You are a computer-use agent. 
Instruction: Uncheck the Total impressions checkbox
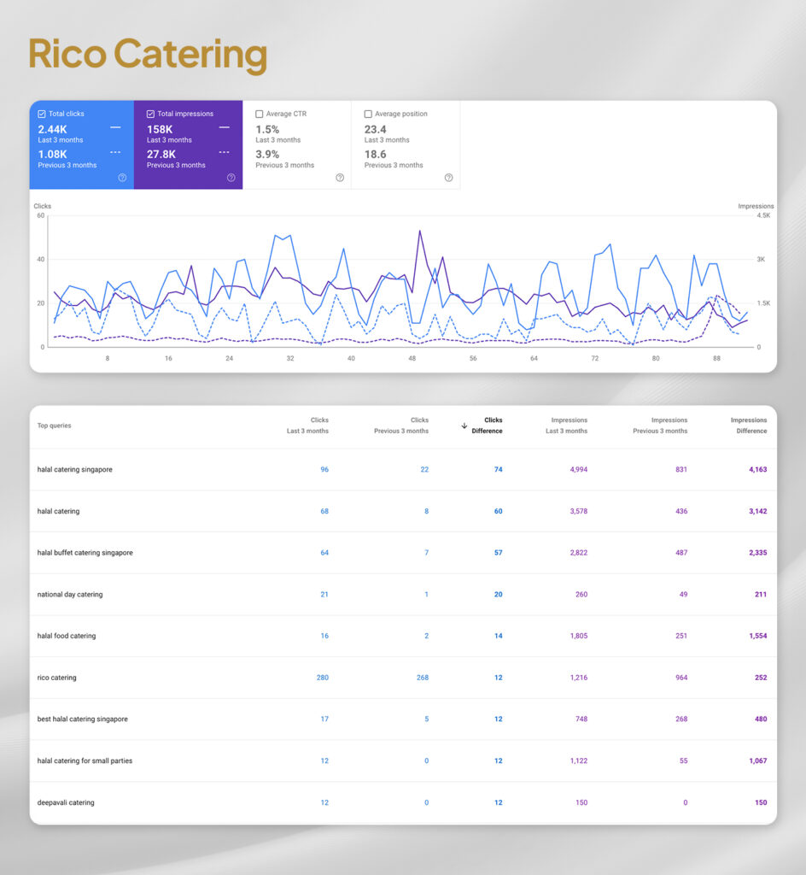click(x=151, y=114)
